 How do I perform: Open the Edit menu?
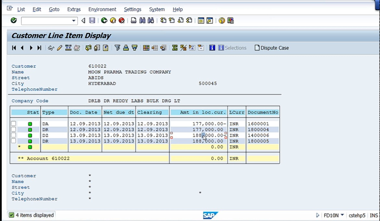(37, 9)
